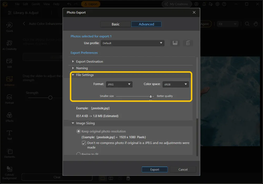Click the 851.4 KB -> 1.8 MB estimate

[97, 116]
